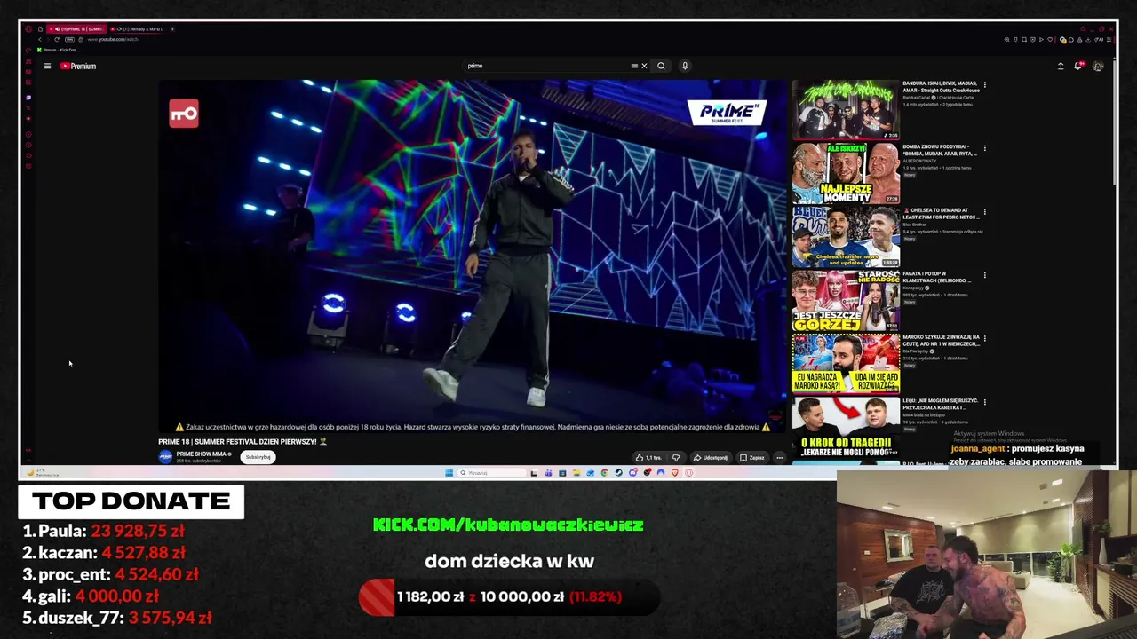
Task: Open the 'MAROKO SZYKUJE' video thumbnail
Action: (846, 364)
